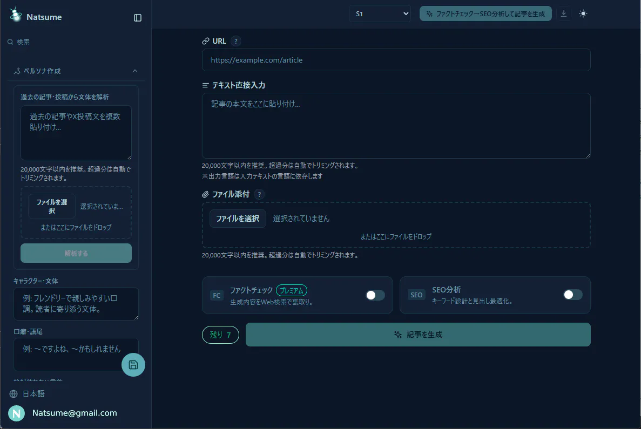Focus the キャラクター・文体 text area
Viewport: 641px width, 429px height.
pos(76,304)
